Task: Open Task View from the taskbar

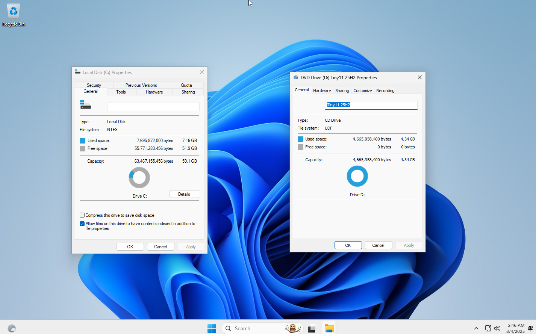Action: [x=312, y=328]
